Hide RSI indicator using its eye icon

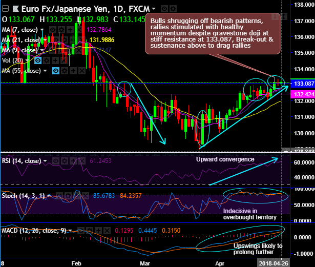[56, 161]
